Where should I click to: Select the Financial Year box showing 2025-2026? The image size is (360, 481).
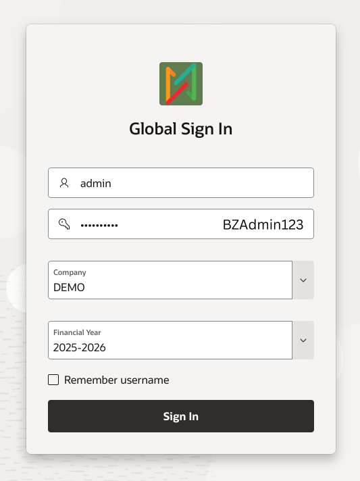click(170, 340)
